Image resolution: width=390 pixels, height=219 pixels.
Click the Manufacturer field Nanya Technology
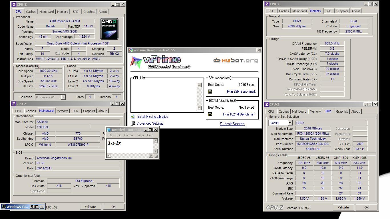pos(313,139)
